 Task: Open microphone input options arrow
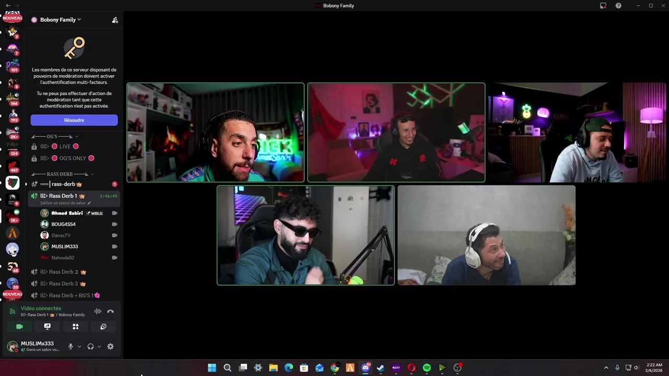tap(79, 346)
